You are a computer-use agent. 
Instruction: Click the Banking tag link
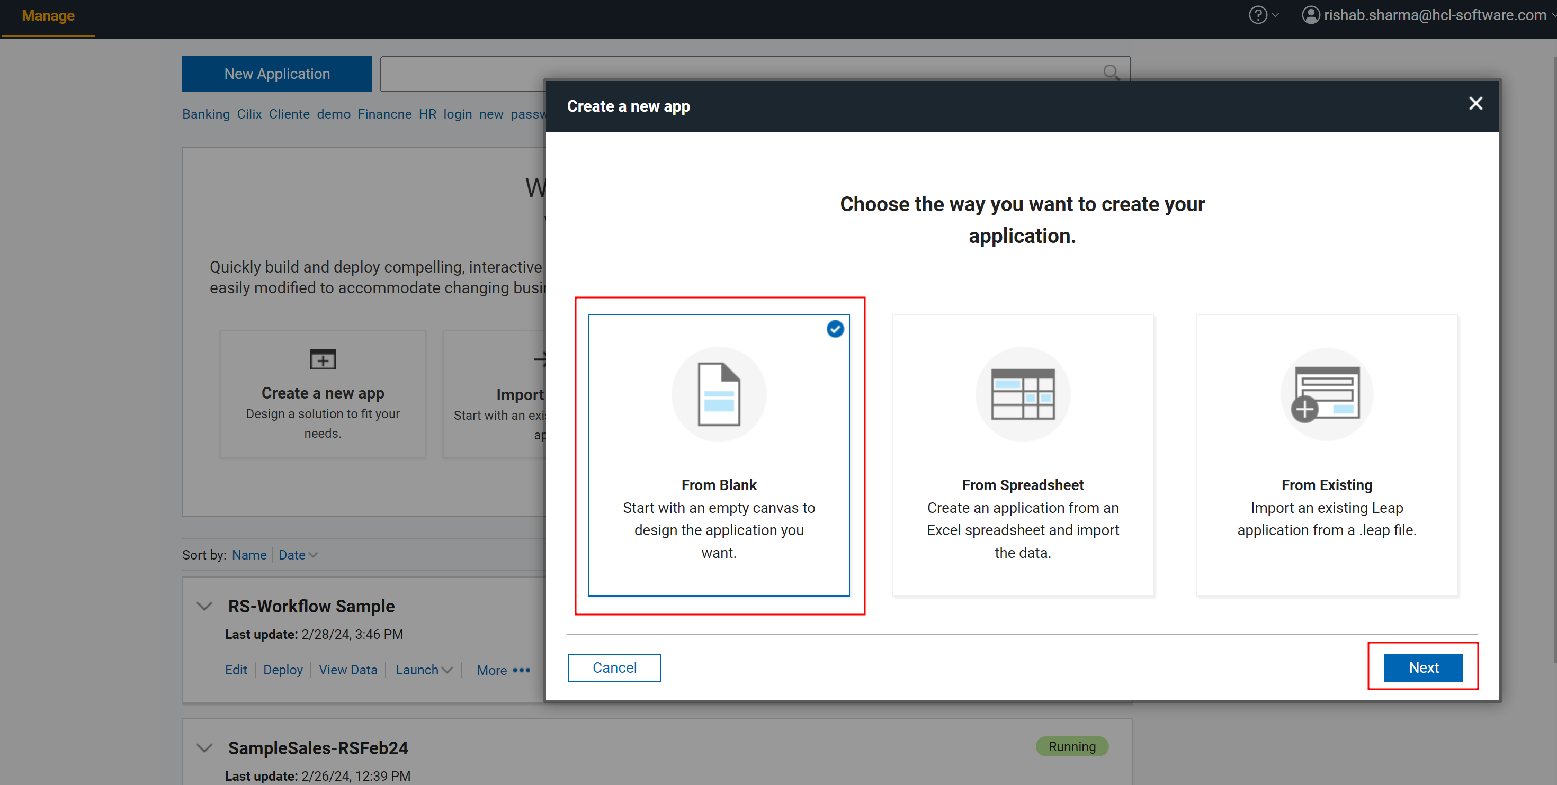[x=205, y=114]
